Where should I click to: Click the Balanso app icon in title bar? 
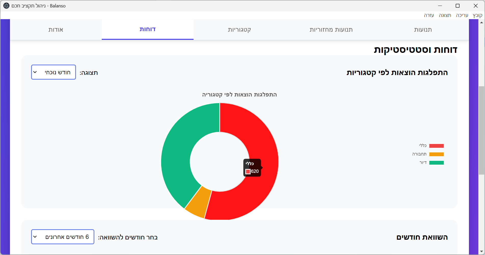coord(6,6)
